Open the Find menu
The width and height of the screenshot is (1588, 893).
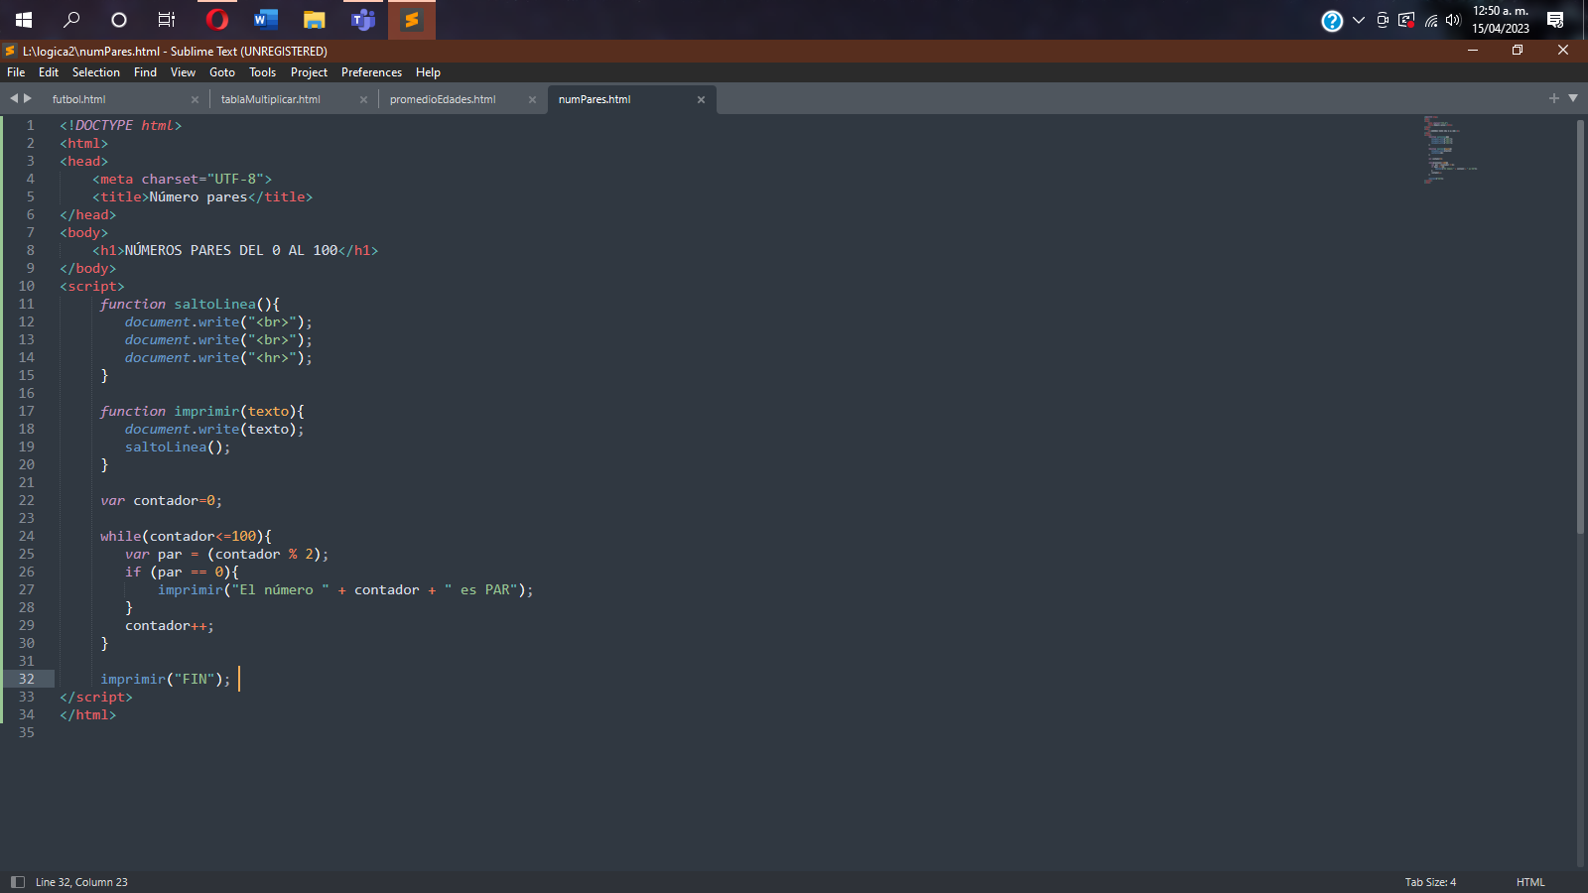click(145, 72)
